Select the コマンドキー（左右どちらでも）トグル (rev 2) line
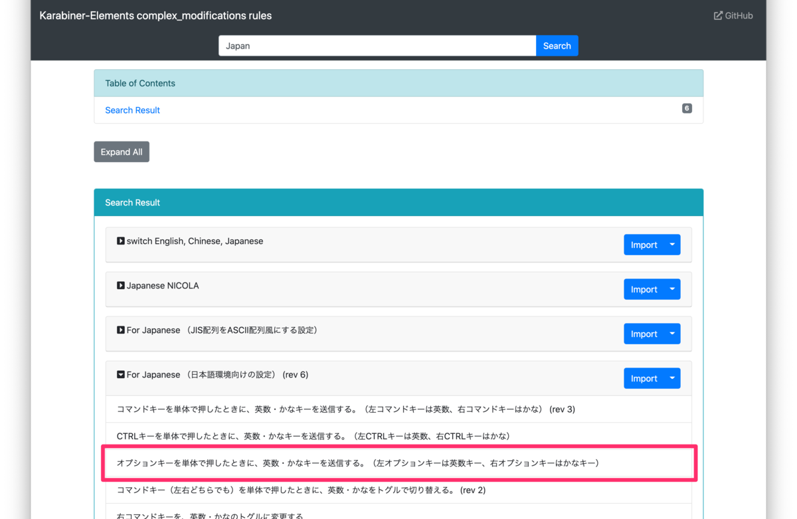This screenshot has width=797, height=519. (398, 490)
